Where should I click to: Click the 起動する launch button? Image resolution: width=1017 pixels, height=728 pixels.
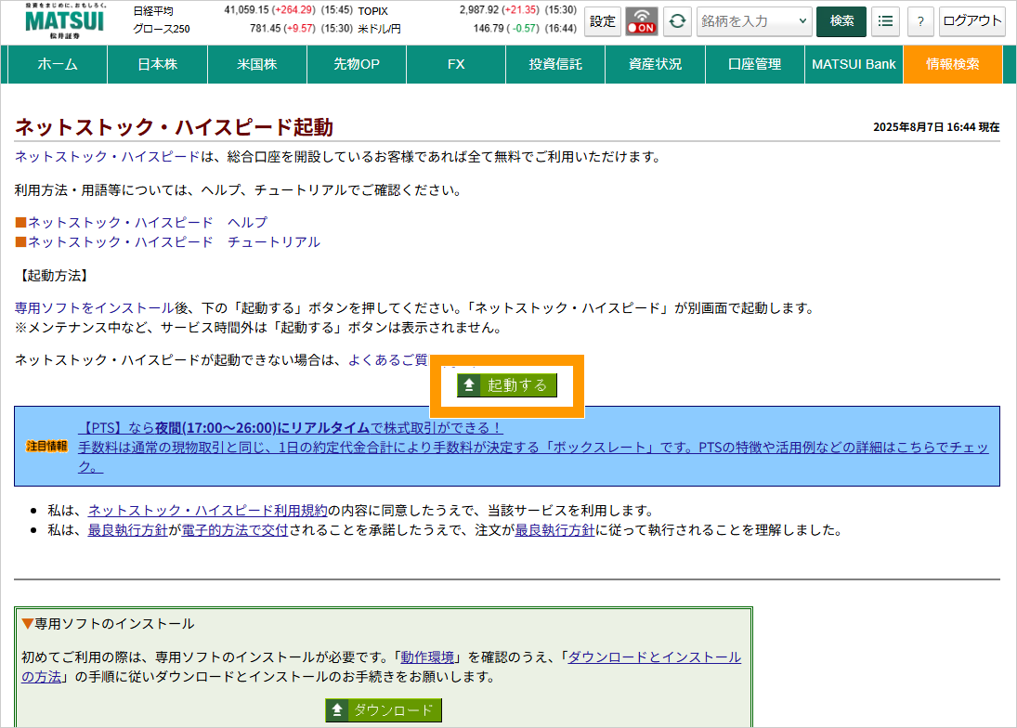[x=506, y=385]
